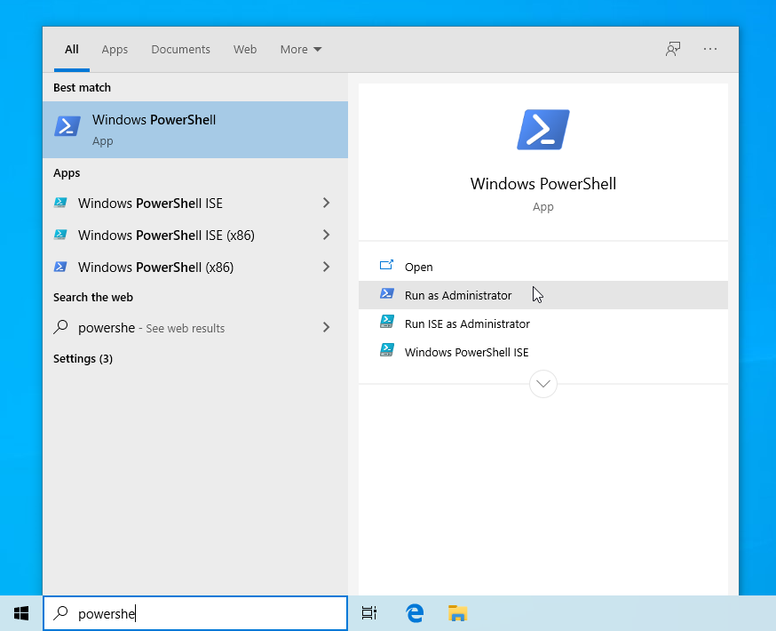Expand Windows PowerShell (x86) result arrow

(326, 268)
